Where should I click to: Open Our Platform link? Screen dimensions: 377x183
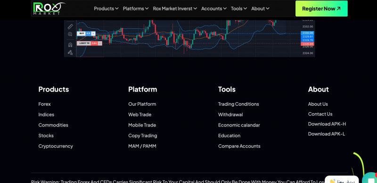click(x=142, y=104)
